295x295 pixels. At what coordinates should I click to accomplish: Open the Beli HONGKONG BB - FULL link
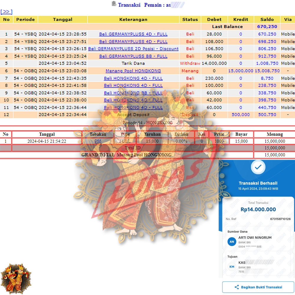coord(133,93)
